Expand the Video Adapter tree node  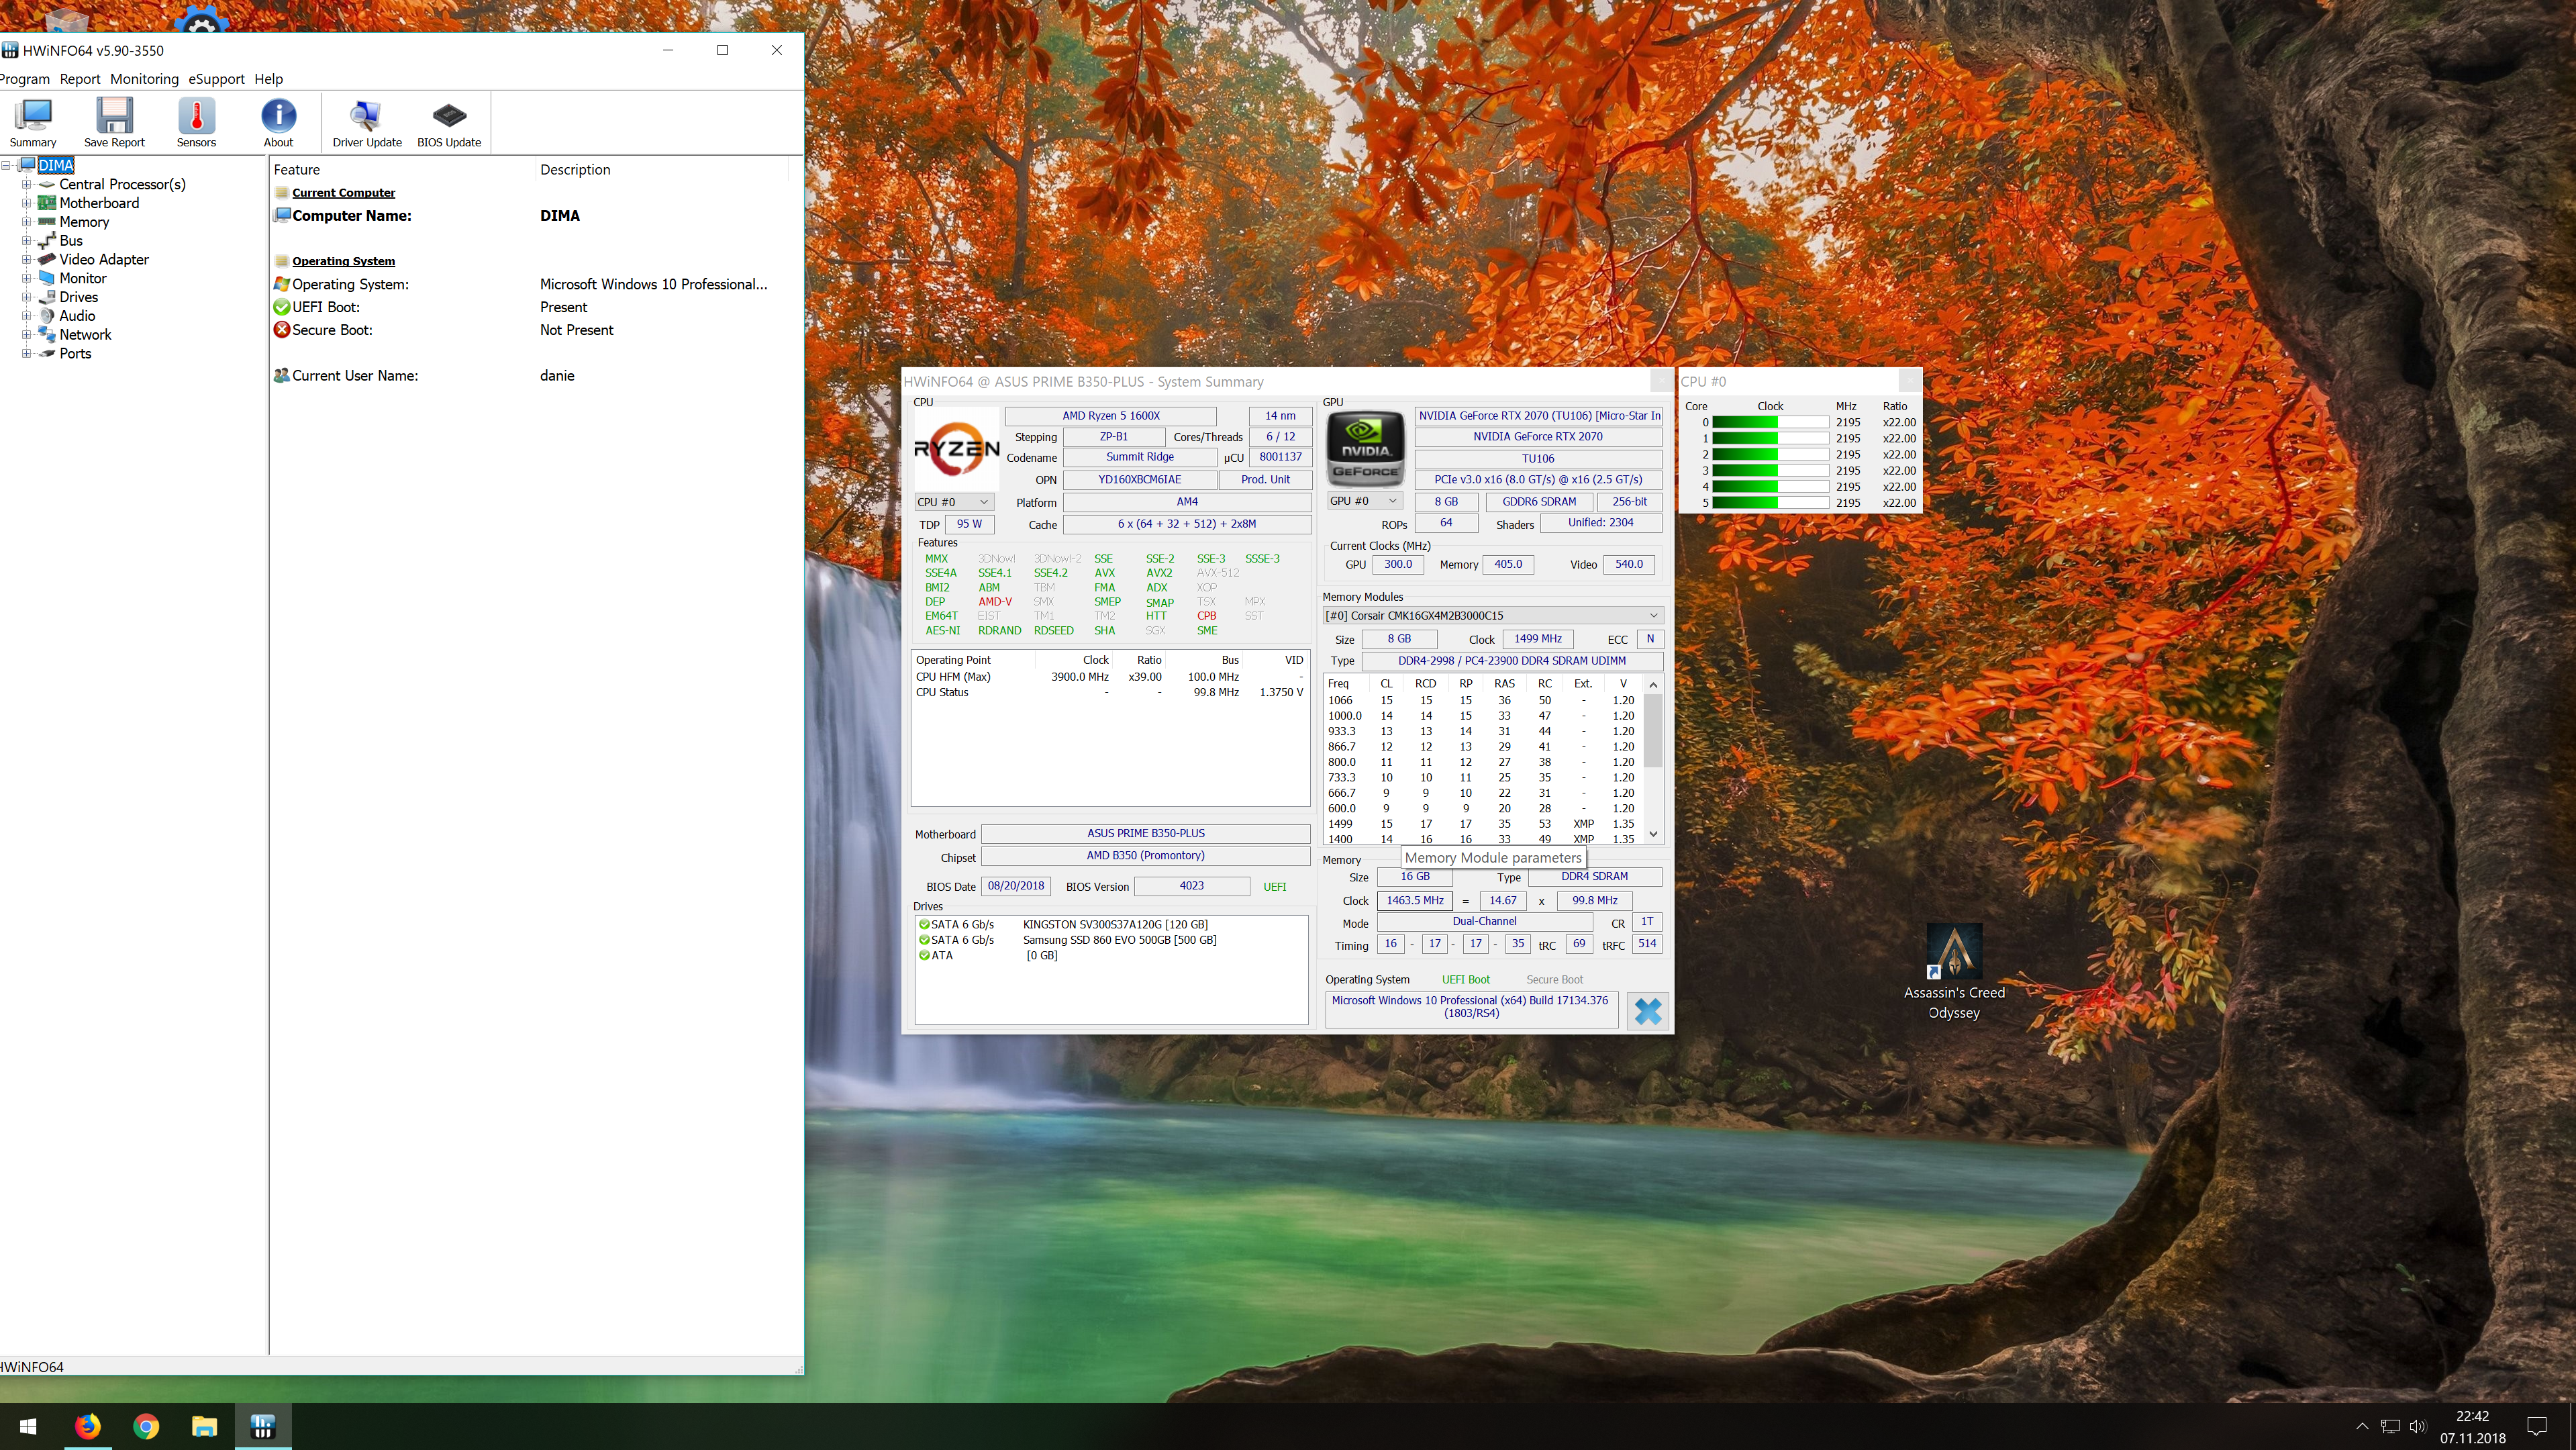click(x=27, y=260)
